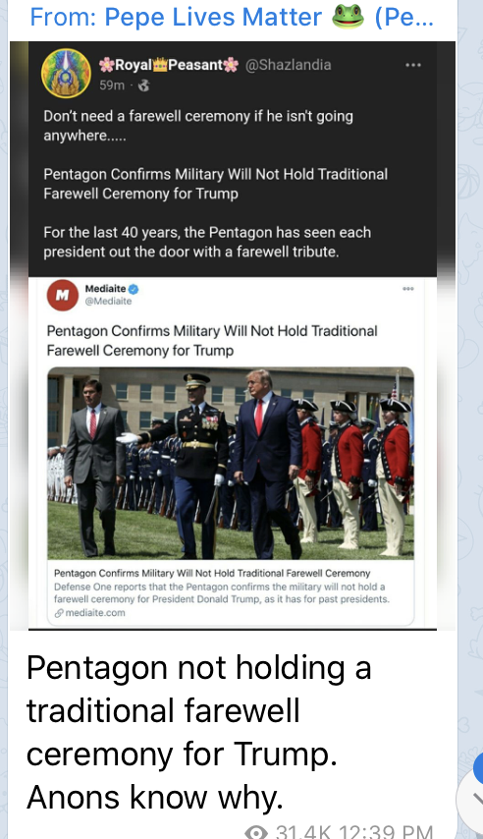Click the globe visibility icon beside 59m
Image resolution: width=483 pixels, height=839 pixels.
point(143,85)
